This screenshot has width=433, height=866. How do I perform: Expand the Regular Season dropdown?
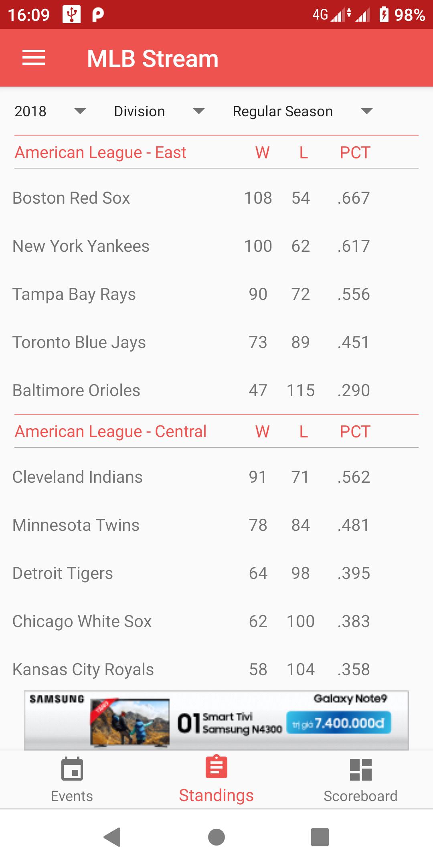tap(303, 111)
